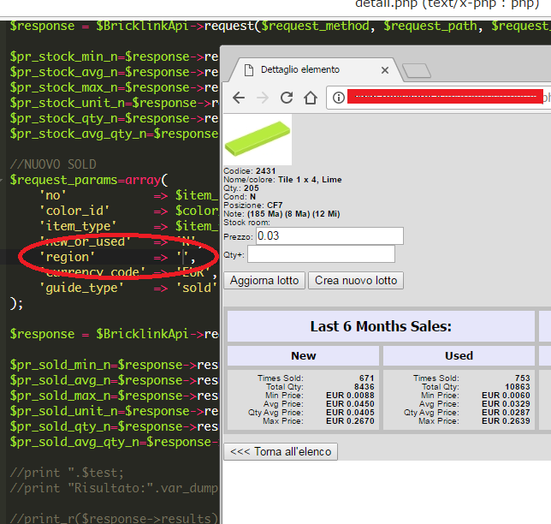This screenshot has height=524, width=551.
Task: Click the browser forward arrow
Action: click(x=263, y=98)
